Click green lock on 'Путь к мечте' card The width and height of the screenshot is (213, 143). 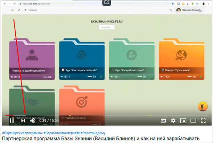(x=201, y=77)
